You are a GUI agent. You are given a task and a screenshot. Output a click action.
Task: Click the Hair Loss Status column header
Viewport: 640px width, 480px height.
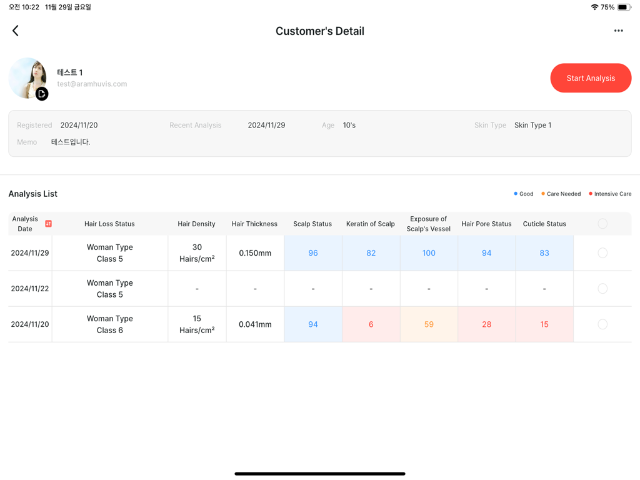point(109,224)
